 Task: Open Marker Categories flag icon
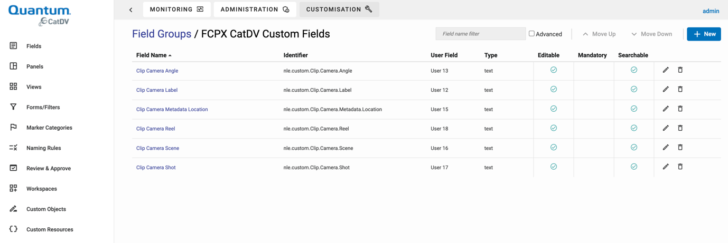pos(13,127)
